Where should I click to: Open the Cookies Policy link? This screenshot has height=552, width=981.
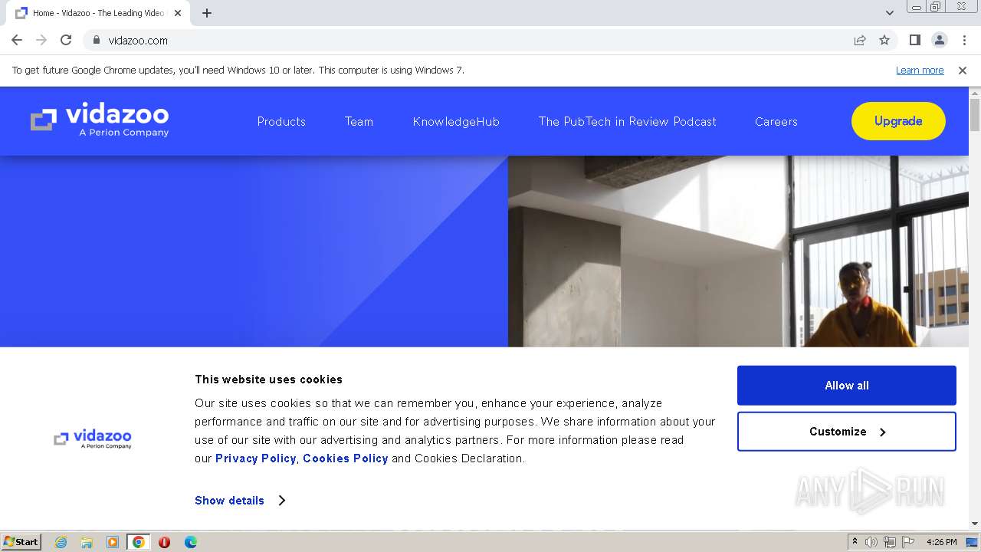pyautogui.click(x=346, y=458)
